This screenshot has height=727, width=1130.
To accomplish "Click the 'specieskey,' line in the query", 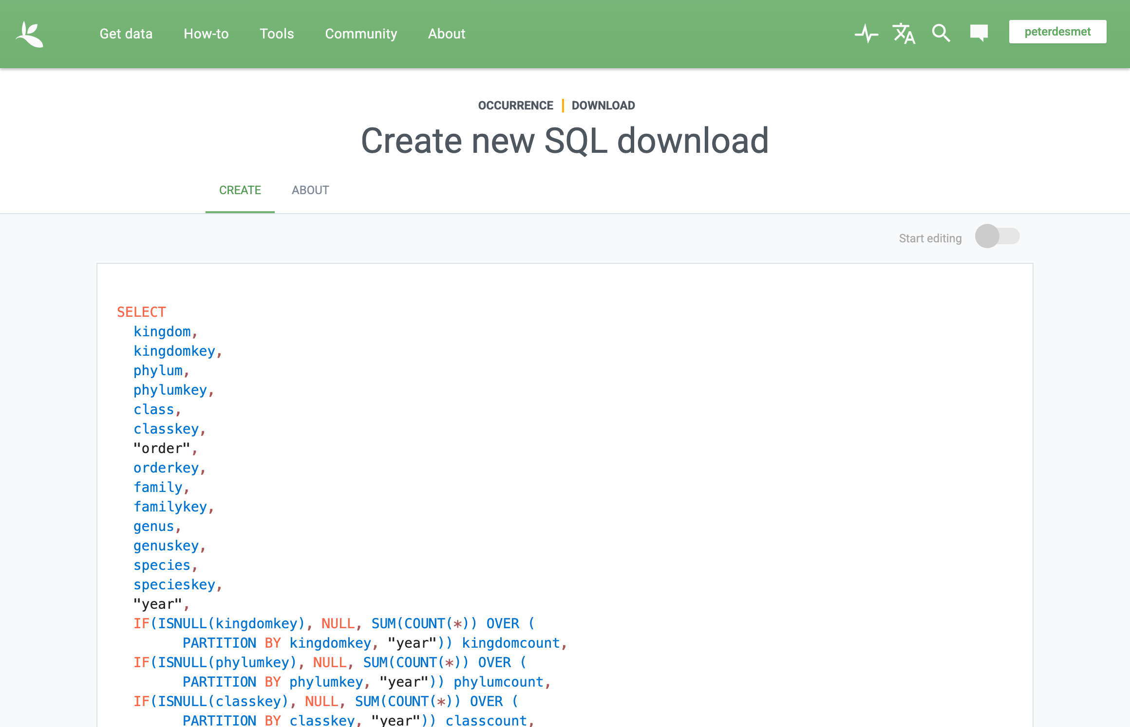I will pos(178,585).
